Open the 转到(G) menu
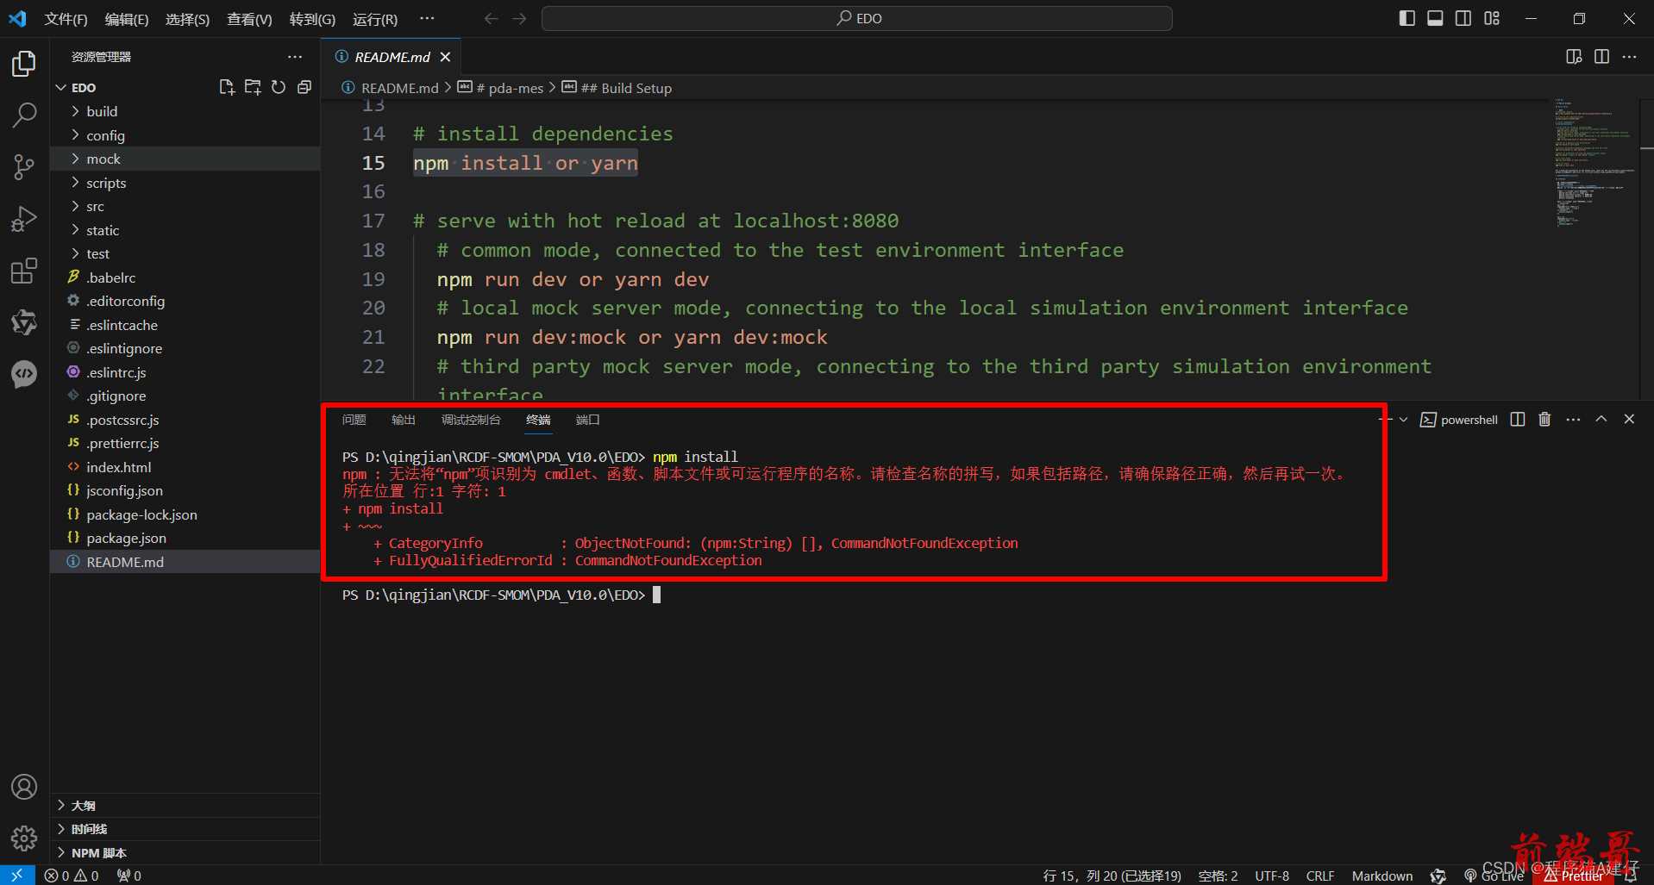The width and height of the screenshot is (1654, 885). point(312,19)
